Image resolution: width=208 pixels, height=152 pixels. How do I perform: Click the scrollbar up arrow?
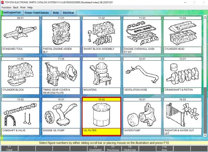click(205, 17)
